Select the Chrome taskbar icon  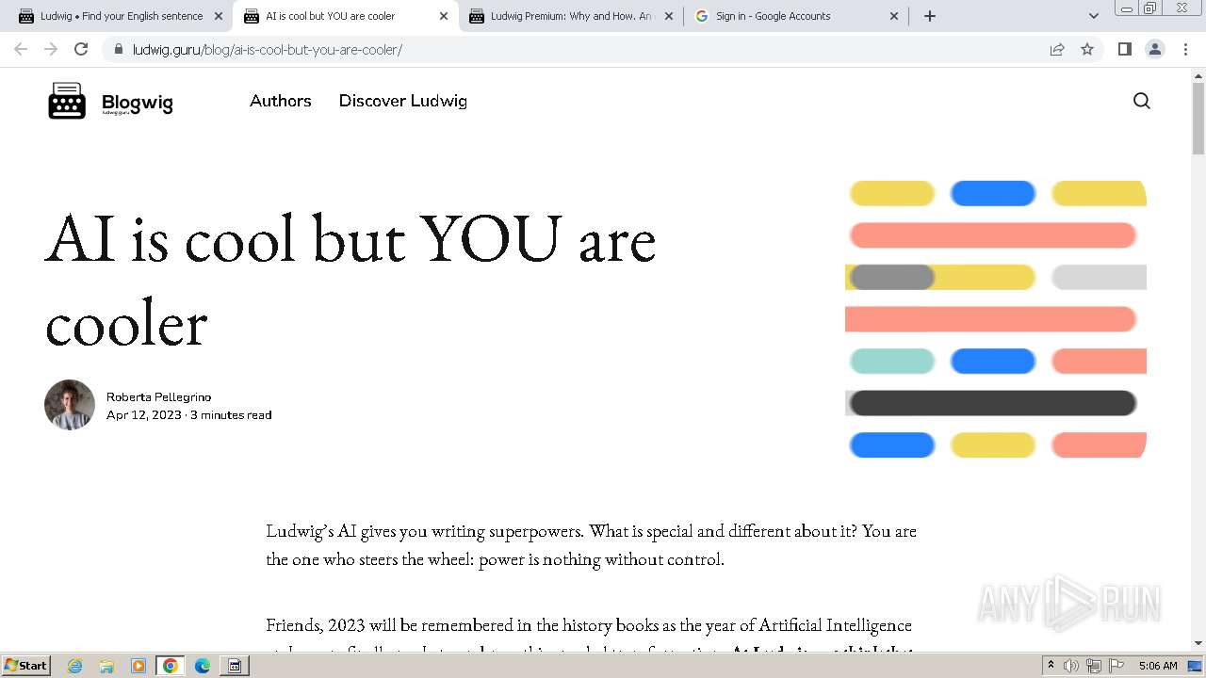pyautogui.click(x=171, y=666)
